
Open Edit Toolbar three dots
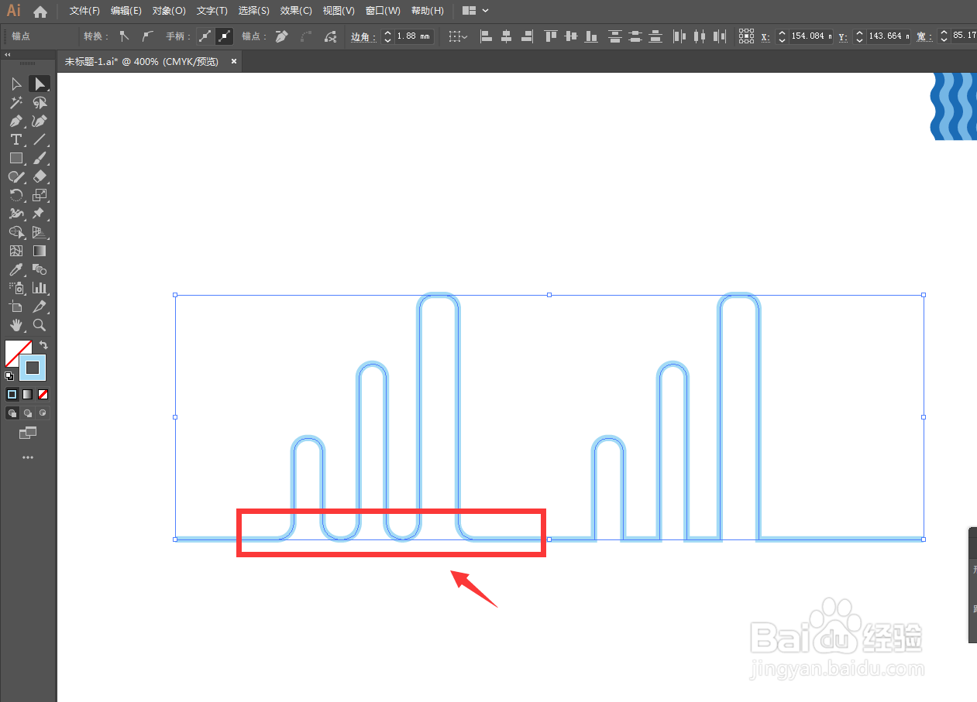click(28, 457)
